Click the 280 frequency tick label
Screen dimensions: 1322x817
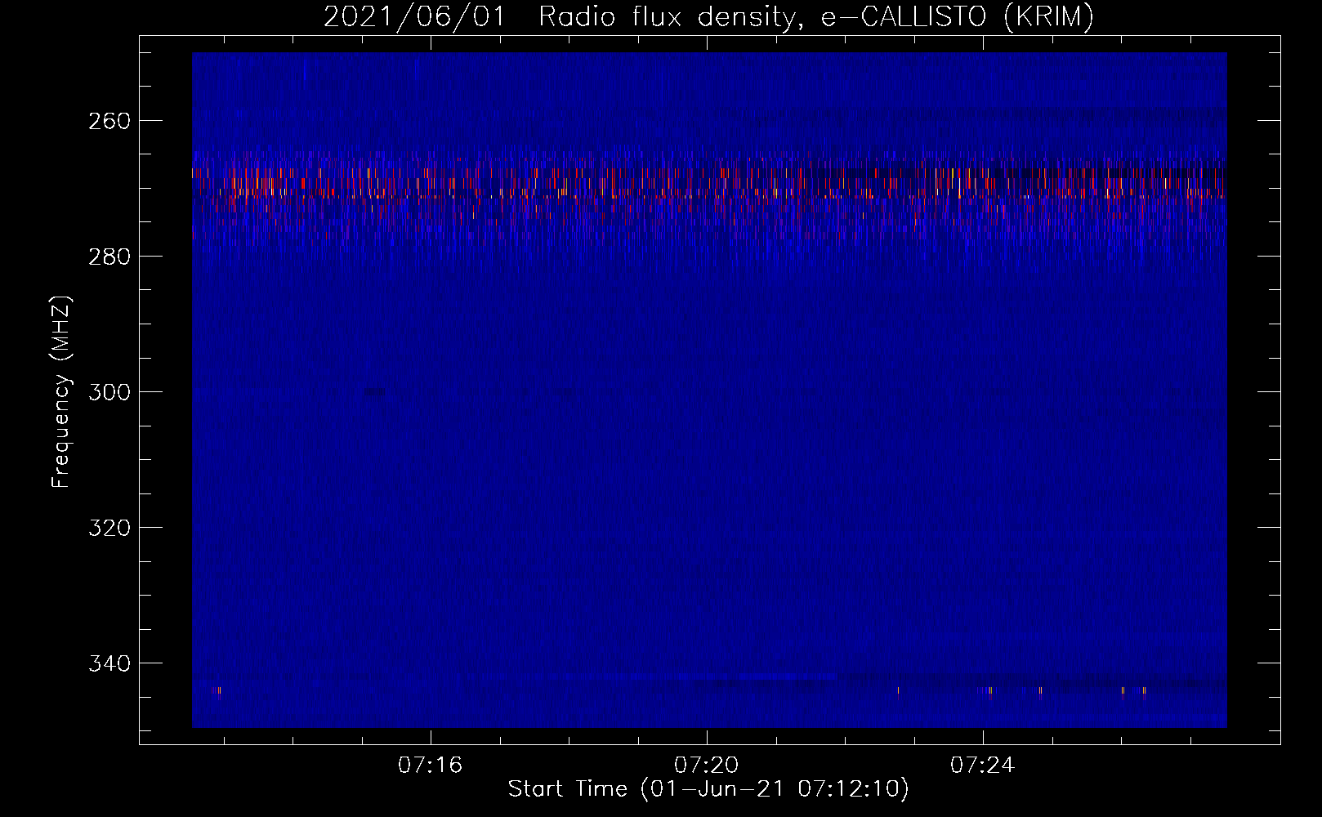[x=109, y=257]
